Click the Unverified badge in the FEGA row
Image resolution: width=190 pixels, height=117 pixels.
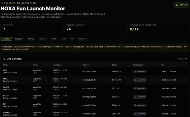(140, 80)
